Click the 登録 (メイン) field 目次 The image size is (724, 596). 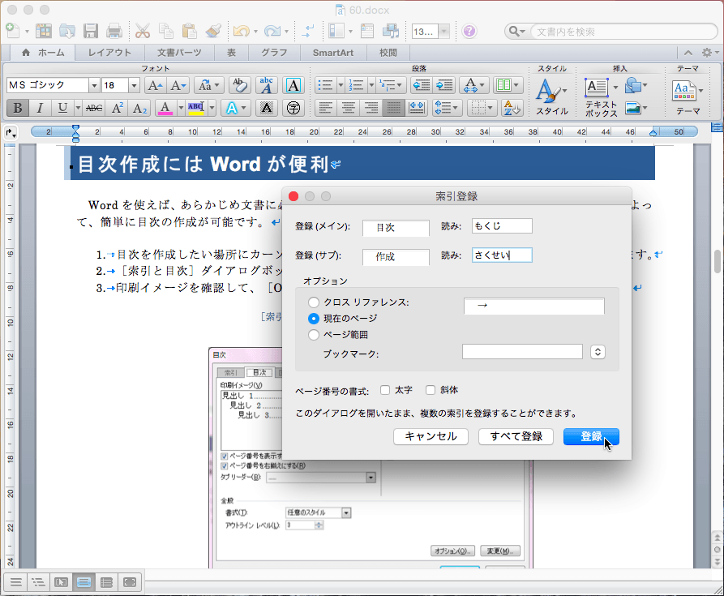point(396,228)
